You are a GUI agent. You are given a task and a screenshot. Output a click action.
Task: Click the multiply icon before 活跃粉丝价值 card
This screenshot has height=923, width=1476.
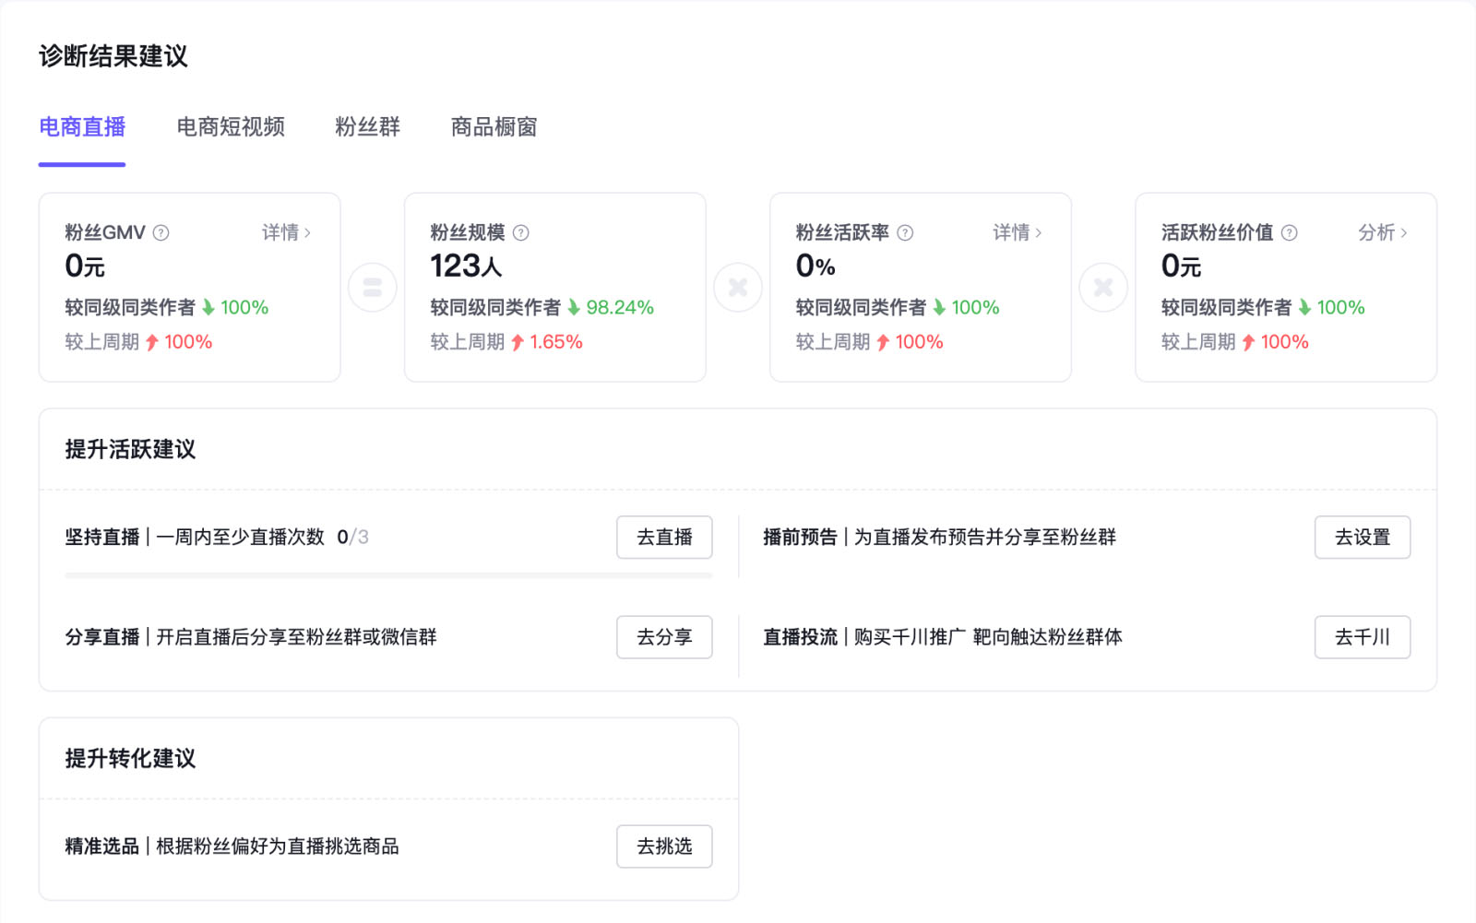[x=1103, y=288]
